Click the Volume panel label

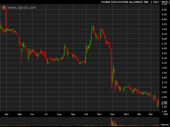(x=164, y=125)
